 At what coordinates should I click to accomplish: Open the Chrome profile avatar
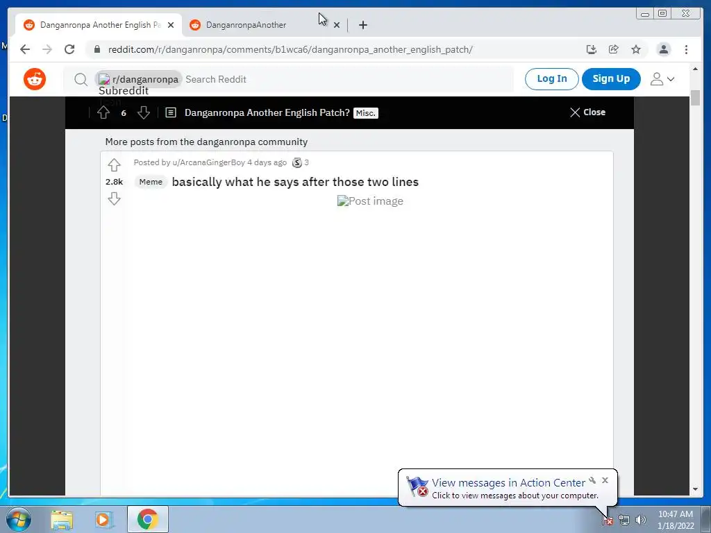pyautogui.click(x=663, y=49)
